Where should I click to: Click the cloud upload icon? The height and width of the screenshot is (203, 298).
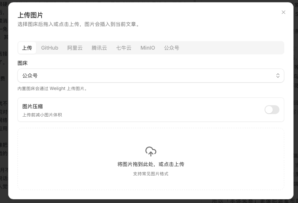[151, 151]
